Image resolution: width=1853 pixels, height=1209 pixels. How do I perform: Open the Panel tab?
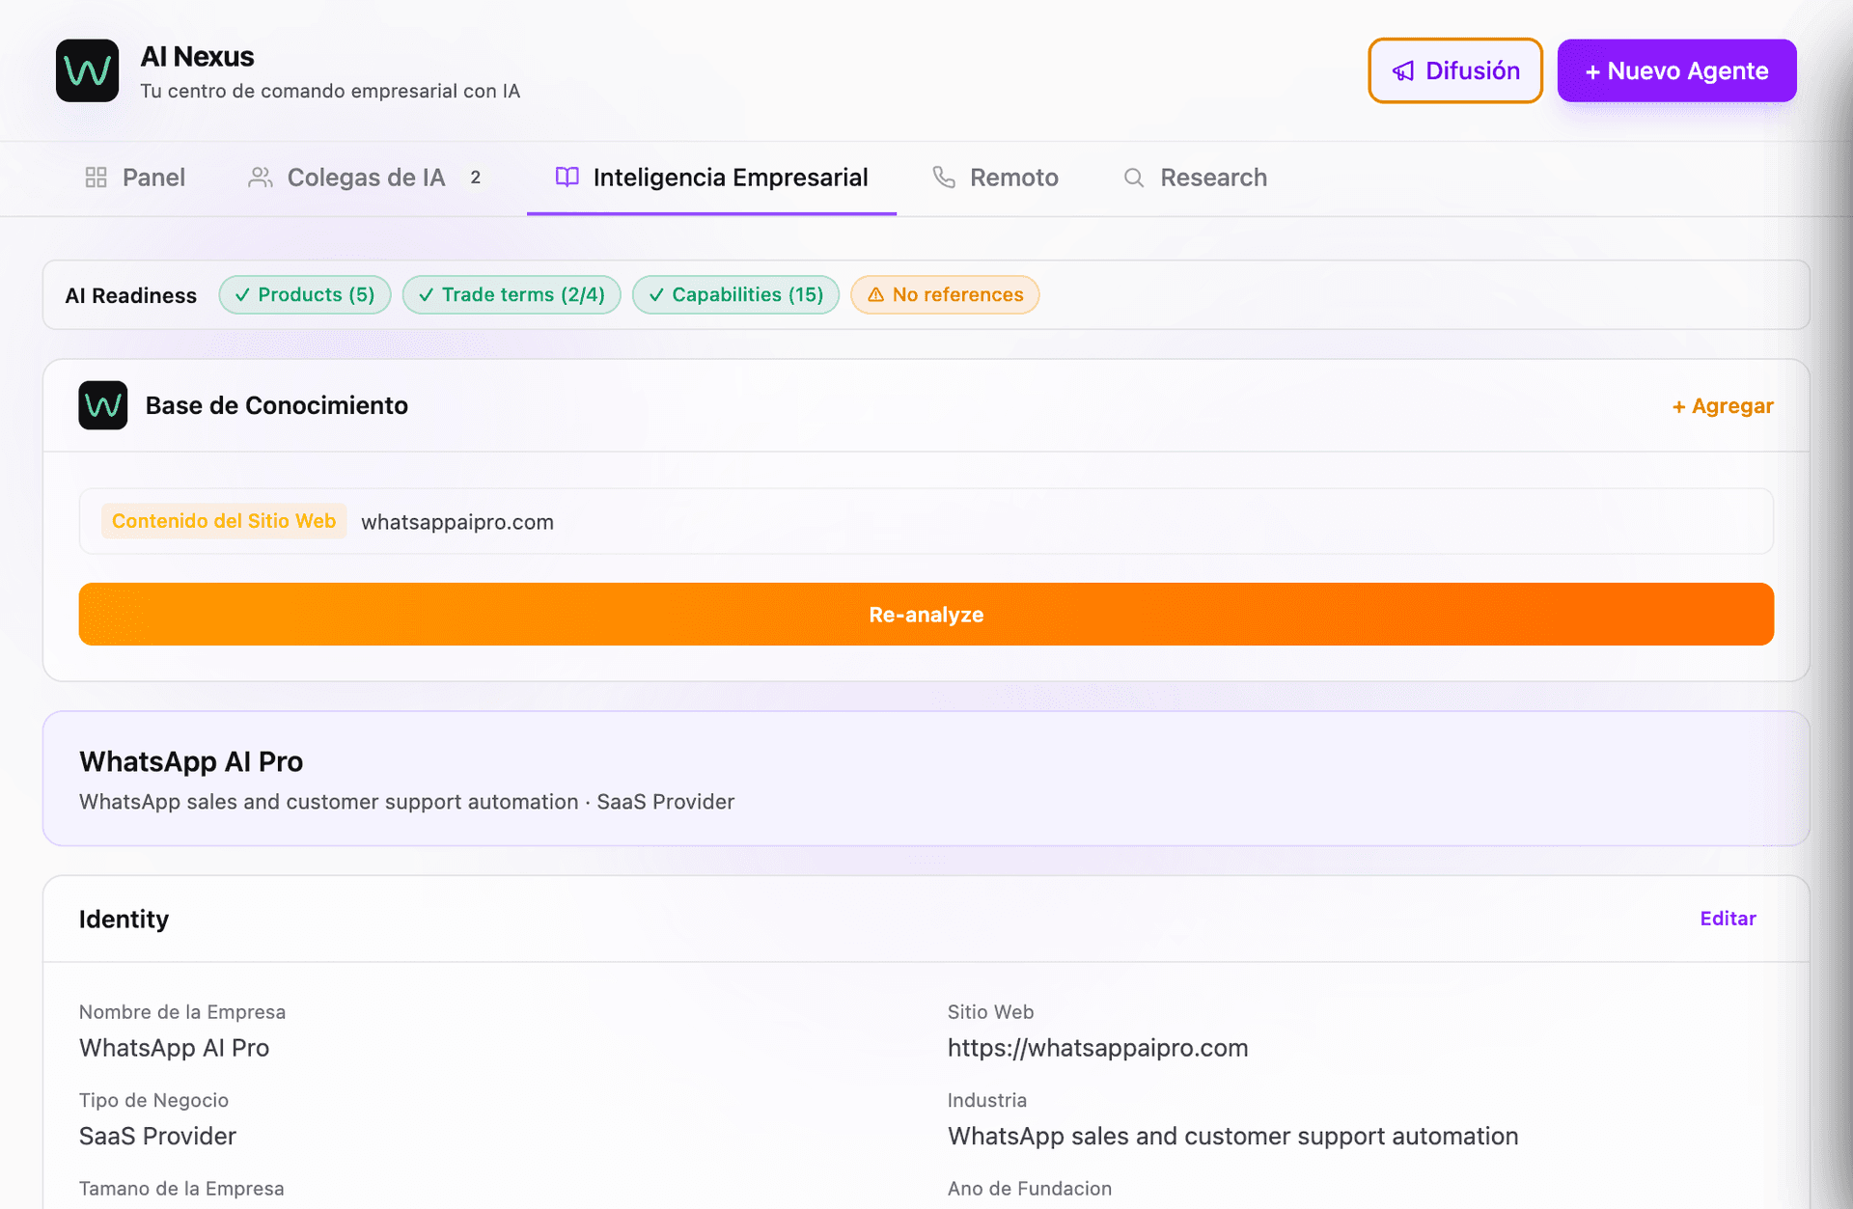(135, 178)
